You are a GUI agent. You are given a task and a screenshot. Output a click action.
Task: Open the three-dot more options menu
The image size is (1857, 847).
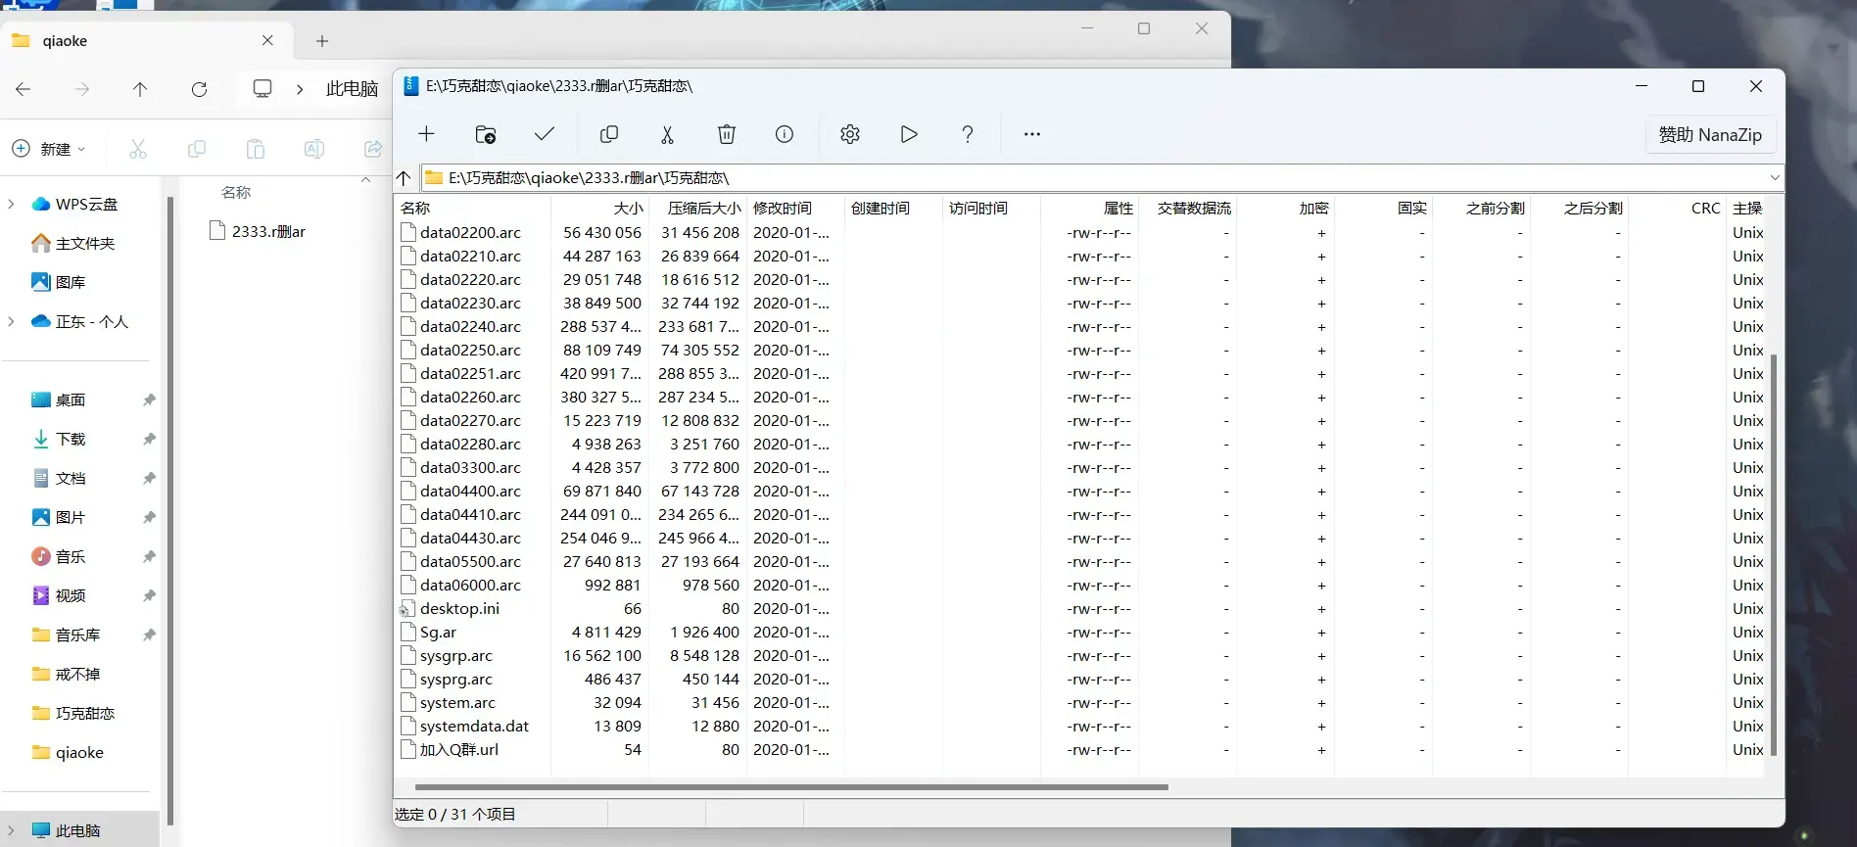(1031, 134)
